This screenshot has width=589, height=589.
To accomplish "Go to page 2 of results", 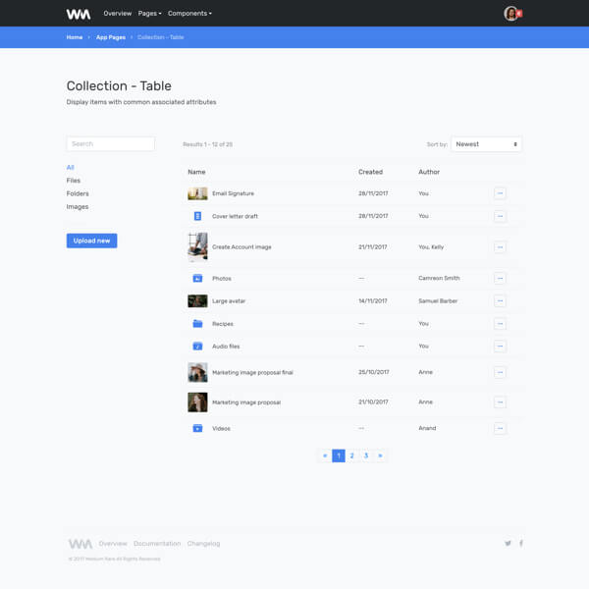I will pos(352,455).
